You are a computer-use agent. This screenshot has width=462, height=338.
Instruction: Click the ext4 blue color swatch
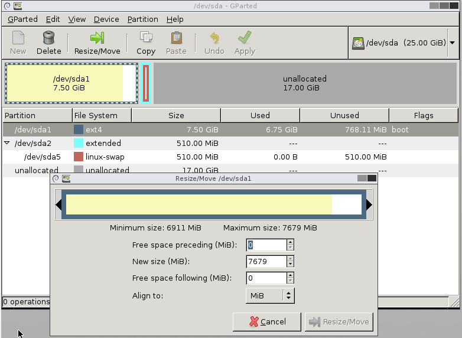click(79, 129)
